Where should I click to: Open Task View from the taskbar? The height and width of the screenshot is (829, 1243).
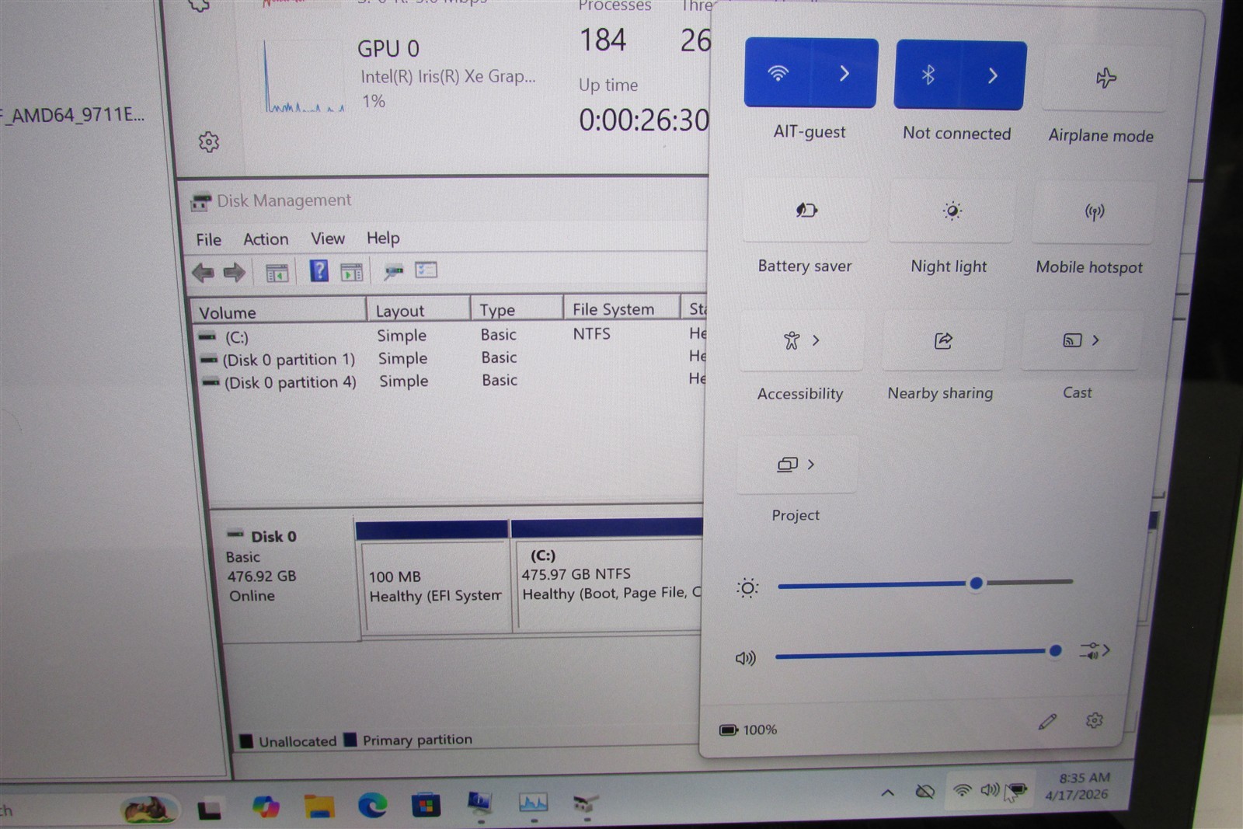(209, 810)
